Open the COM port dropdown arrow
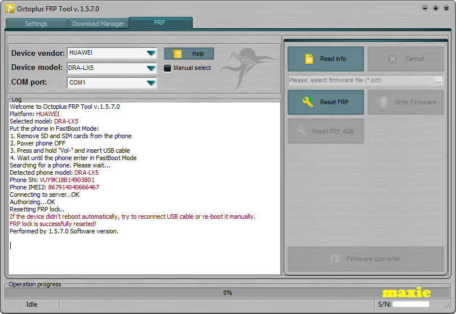The height and width of the screenshot is (314, 456). (151, 83)
